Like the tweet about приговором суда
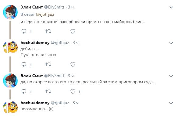This screenshot has height=116, width=181. pyautogui.click(x=73, y=91)
